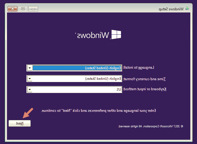Select the highlighted Language to install field

[77, 68]
